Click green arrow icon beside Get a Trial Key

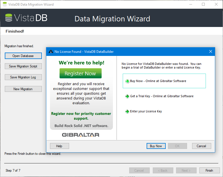pos(127,96)
